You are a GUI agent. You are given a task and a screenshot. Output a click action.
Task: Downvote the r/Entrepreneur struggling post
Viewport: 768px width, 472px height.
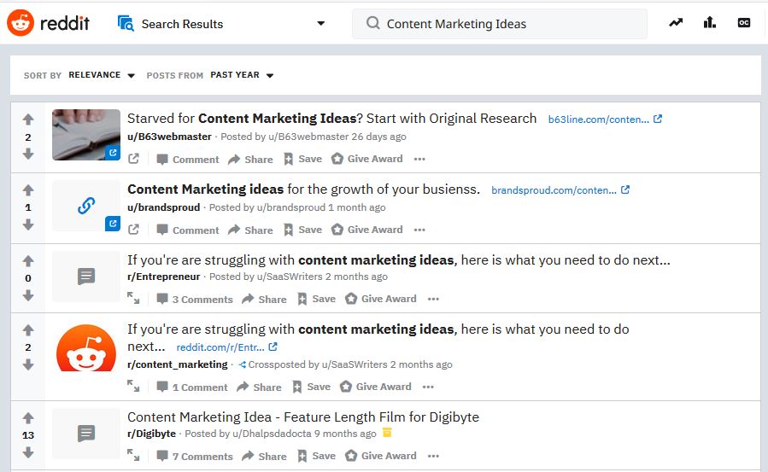(28, 295)
